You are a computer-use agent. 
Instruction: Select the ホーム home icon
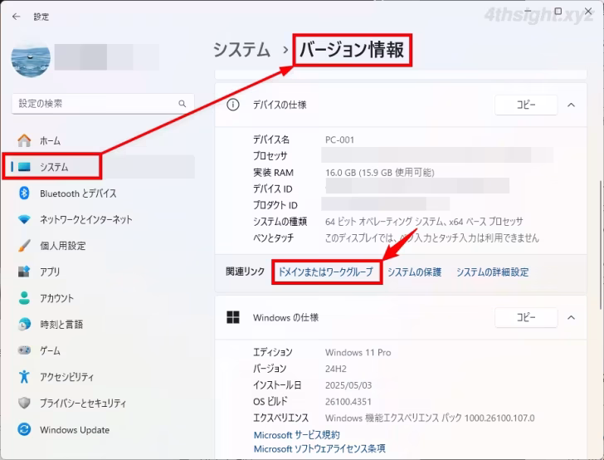coord(24,140)
